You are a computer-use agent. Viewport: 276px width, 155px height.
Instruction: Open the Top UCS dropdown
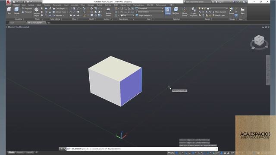click(x=127, y=15)
